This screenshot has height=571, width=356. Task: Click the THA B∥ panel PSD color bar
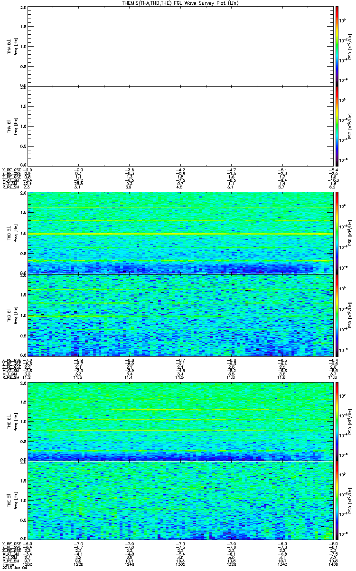point(337,126)
